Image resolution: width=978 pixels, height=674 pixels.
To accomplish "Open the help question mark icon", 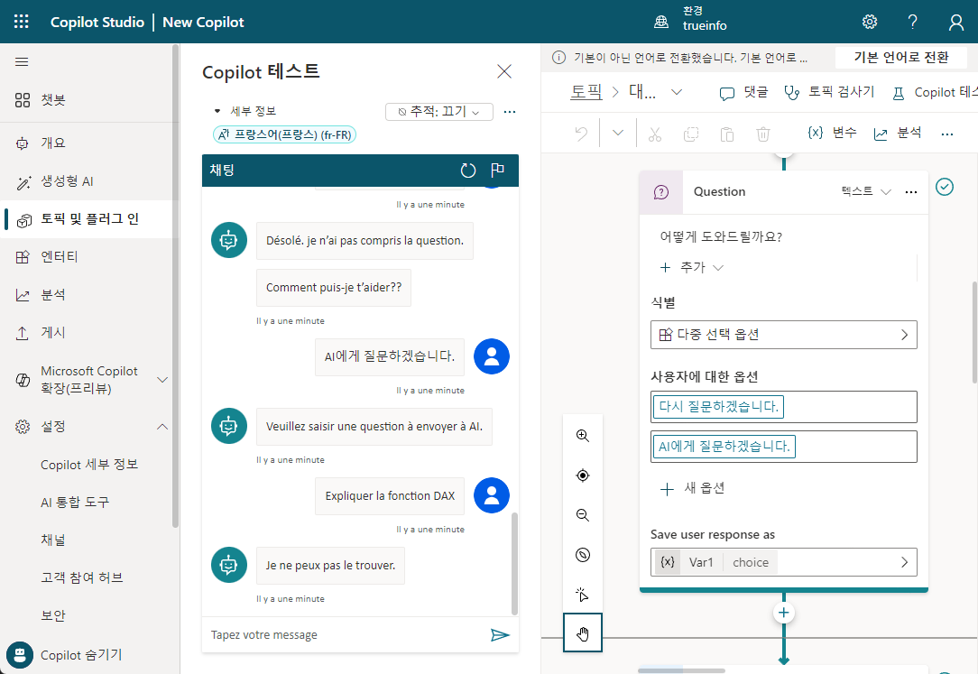I will pos(912,22).
